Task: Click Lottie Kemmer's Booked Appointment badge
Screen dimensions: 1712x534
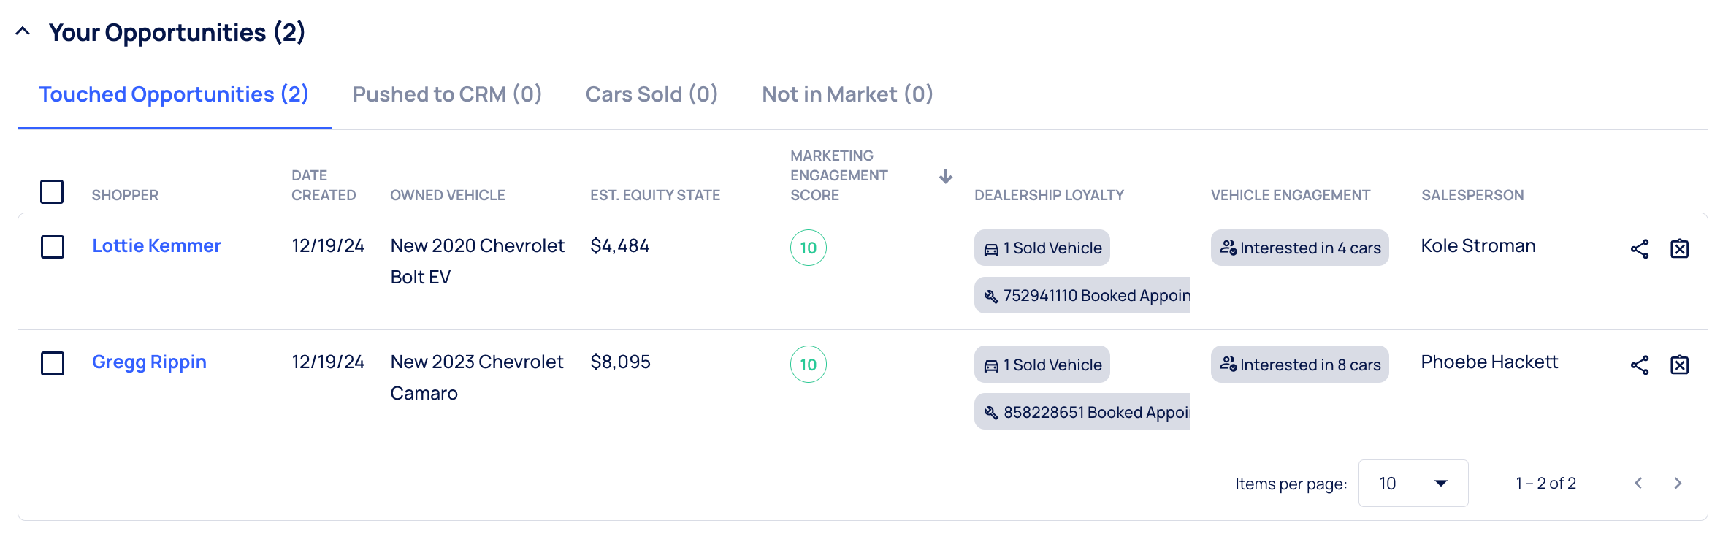Action: coord(1082,296)
